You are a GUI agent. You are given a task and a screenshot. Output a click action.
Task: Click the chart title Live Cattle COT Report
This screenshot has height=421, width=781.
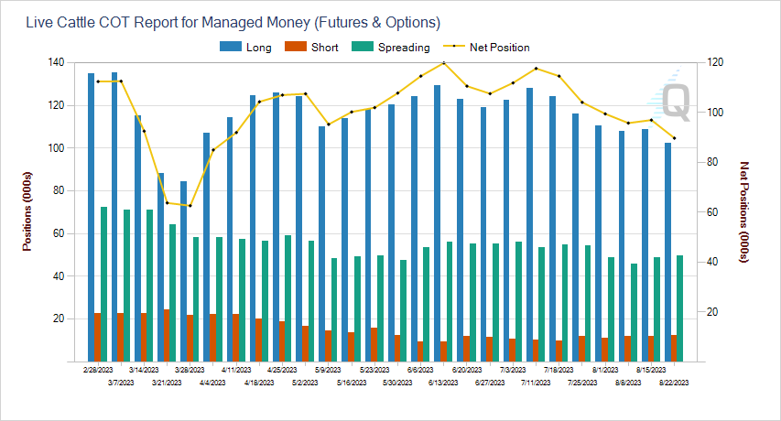(233, 22)
